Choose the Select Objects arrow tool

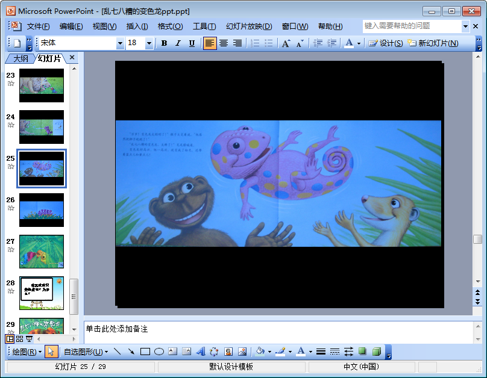[51, 352]
